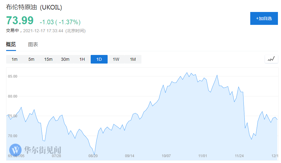Switch chart to 30m interval

[x=65, y=59]
